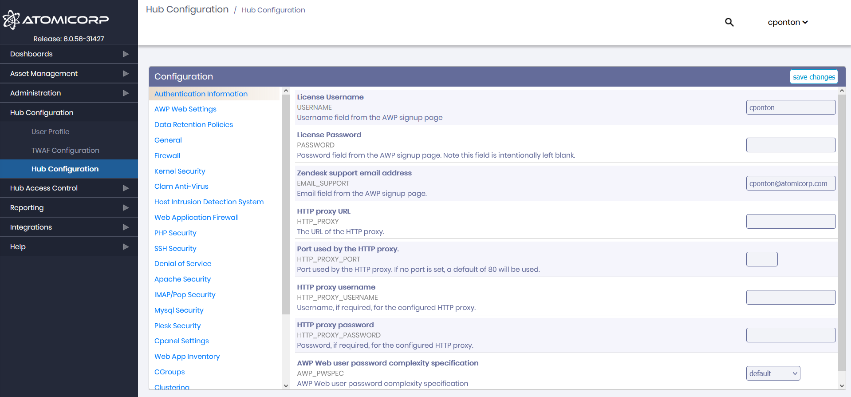
Task: Expand the Help arrow
Action: tap(126, 247)
